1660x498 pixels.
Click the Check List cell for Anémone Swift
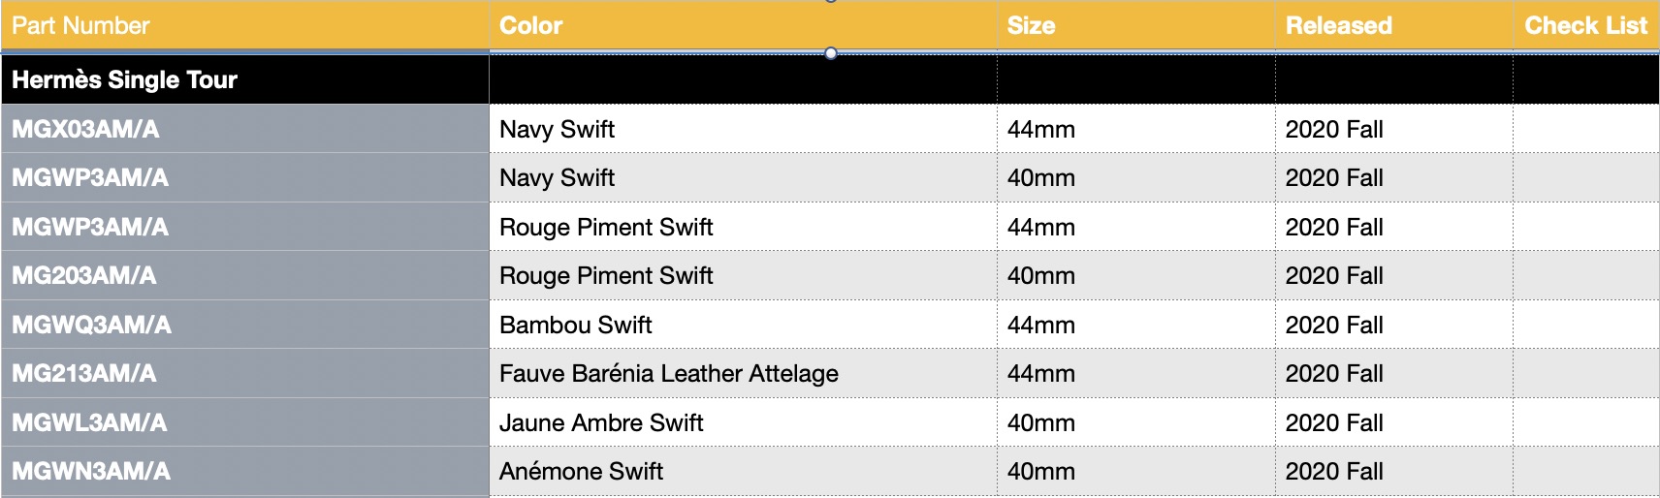pyautogui.click(x=1586, y=472)
